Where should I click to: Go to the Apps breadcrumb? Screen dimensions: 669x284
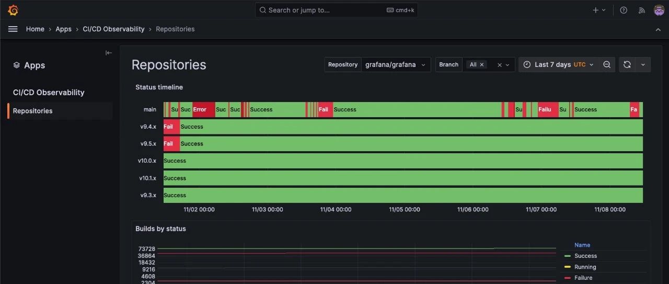pos(64,29)
